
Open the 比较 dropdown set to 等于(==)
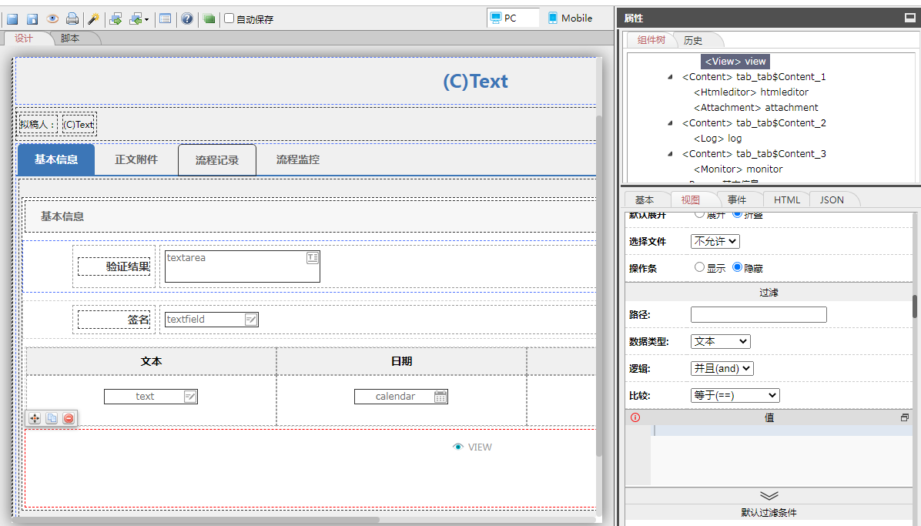pyautogui.click(x=735, y=395)
